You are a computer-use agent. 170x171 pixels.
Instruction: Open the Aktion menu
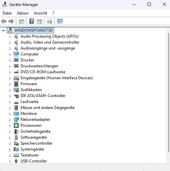[x=23, y=13]
